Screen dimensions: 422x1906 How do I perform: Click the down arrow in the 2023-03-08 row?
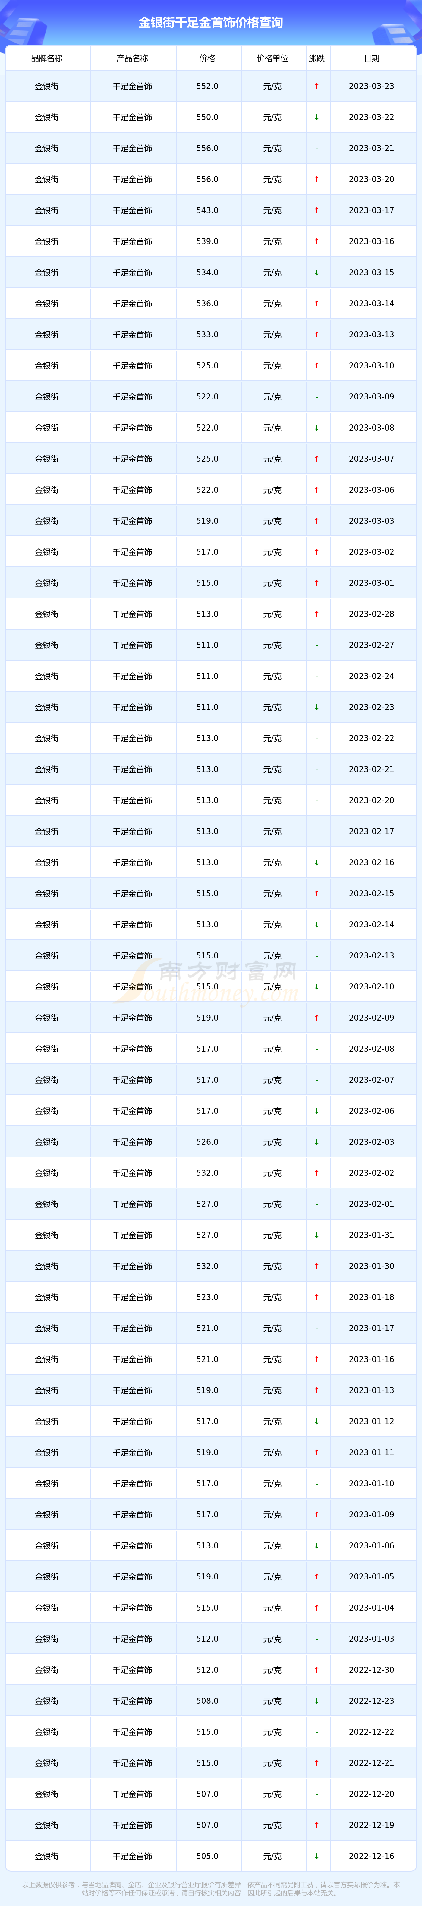click(317, 428)
